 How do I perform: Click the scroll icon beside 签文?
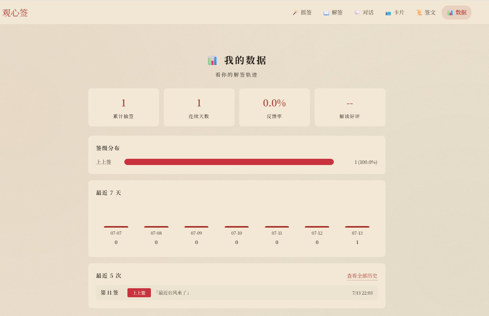point(419,13)
